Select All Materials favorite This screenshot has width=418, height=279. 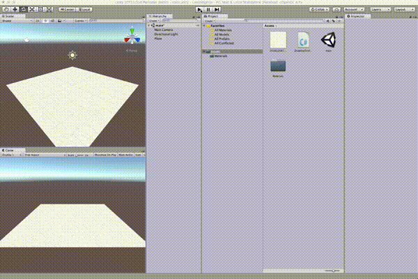(x=223, y=30)
